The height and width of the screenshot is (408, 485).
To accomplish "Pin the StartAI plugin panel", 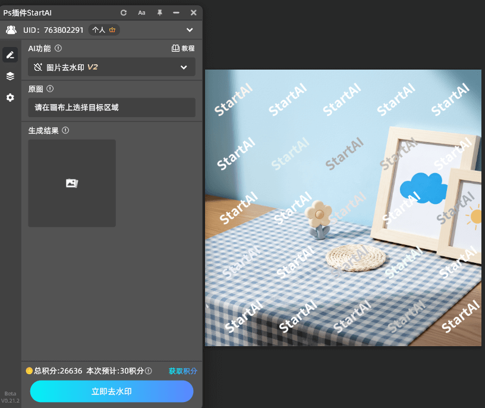I will [159, 12].
